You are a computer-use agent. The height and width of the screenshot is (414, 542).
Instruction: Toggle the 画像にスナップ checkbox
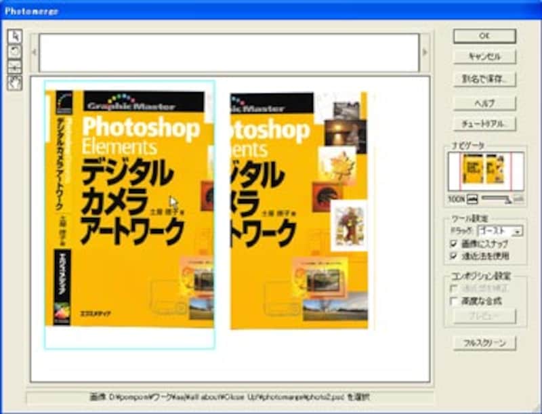455,244
